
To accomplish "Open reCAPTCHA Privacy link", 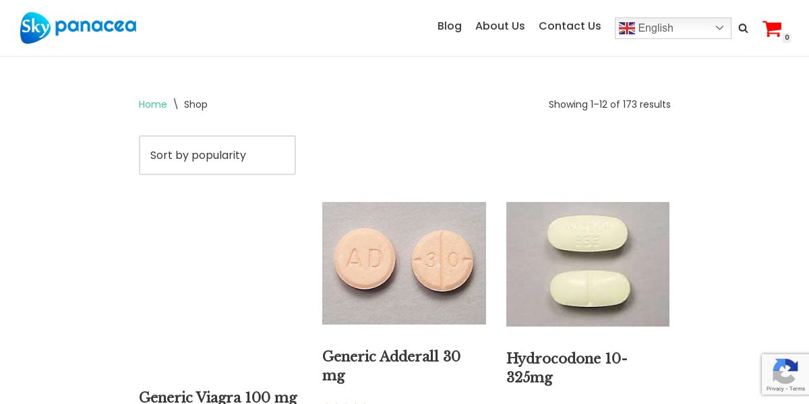I will point(775,389).
